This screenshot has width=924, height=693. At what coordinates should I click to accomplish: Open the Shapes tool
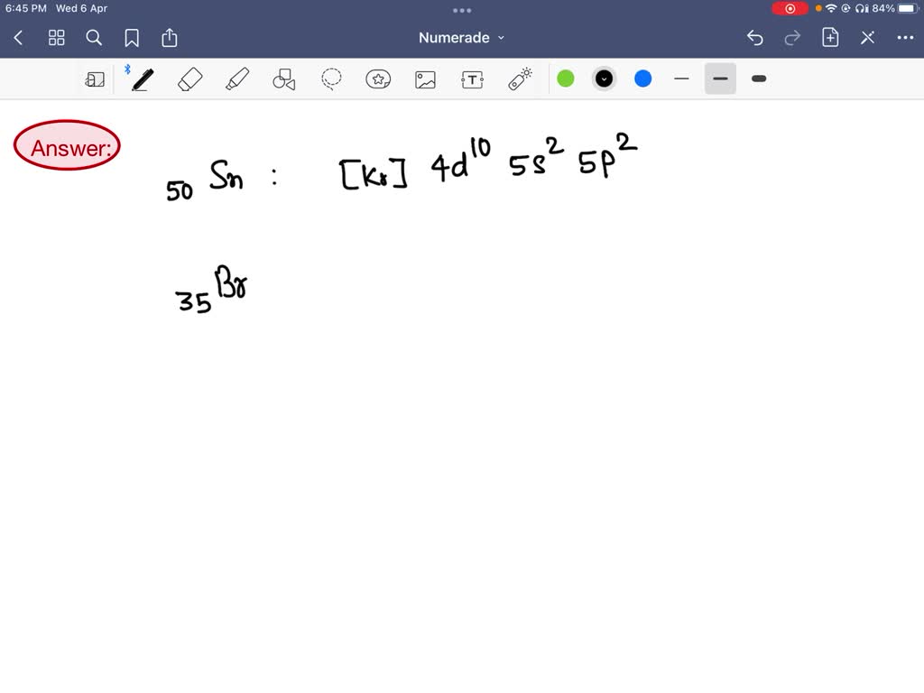pos(283,79)
